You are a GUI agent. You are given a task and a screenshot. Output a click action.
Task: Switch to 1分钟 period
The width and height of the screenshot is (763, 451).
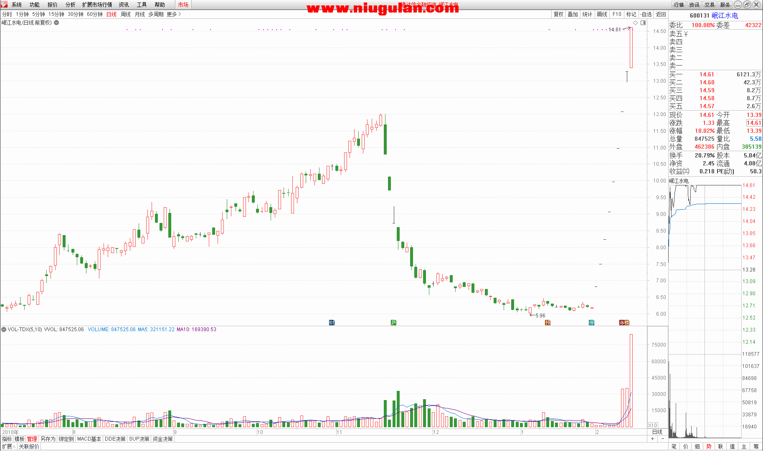click(x=23, y=14)
